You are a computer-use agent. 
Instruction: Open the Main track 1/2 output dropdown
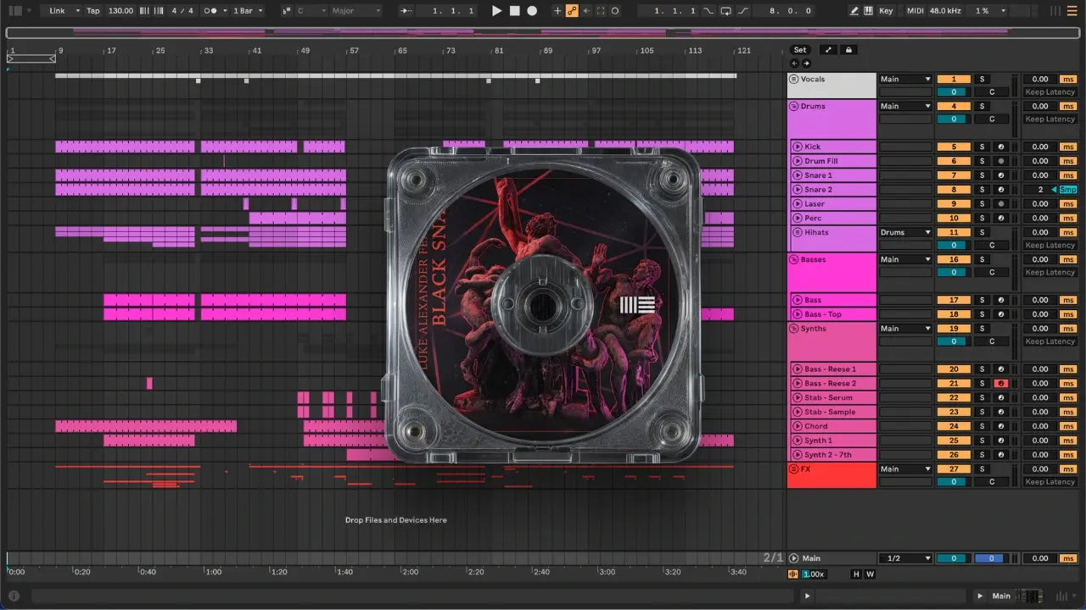[905, 558]
